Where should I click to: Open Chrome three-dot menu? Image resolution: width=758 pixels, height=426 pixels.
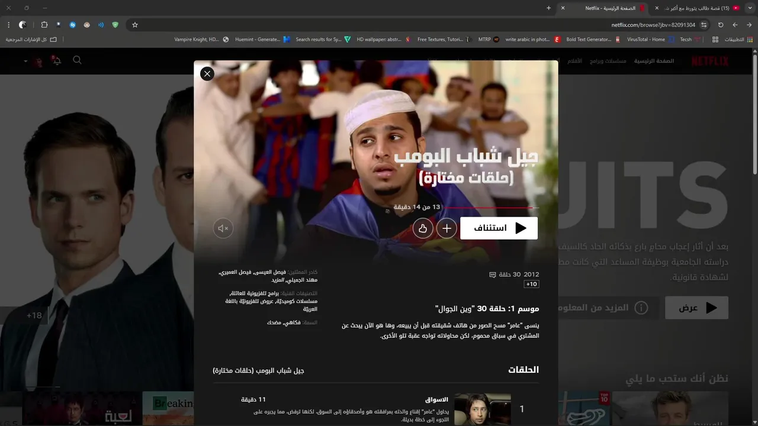[x=8, y=25]
